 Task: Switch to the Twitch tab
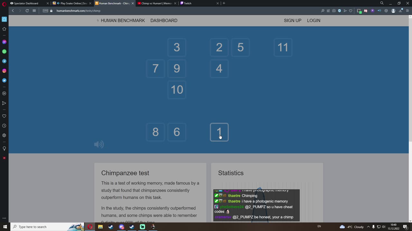200,3
